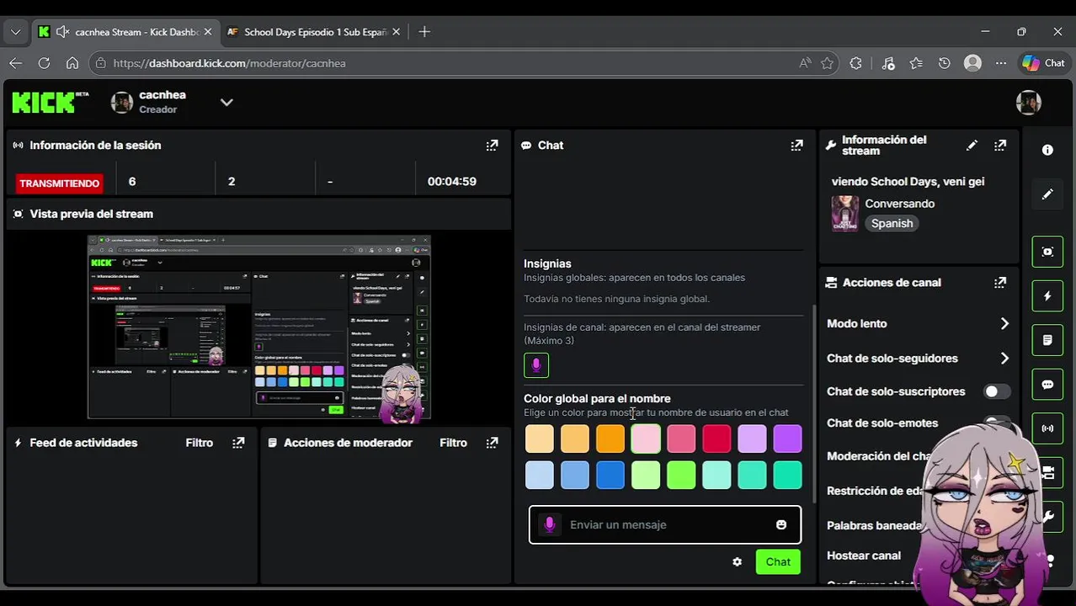Add page to favorites star icon

pyautogui.click(x=827, y=63)
